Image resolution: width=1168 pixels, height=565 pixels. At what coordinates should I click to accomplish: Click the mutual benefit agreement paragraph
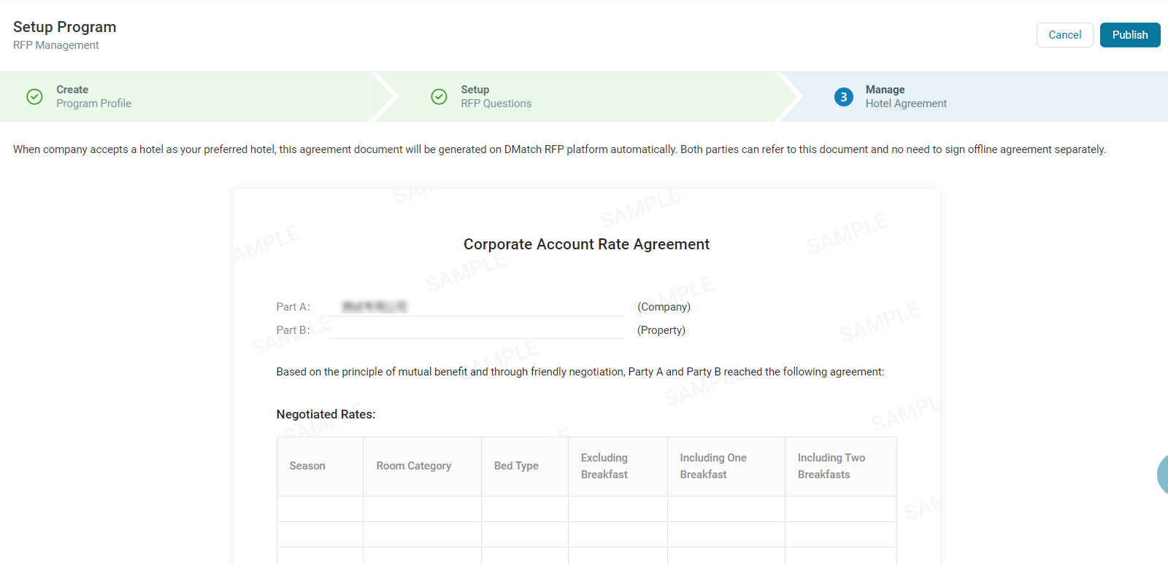580,372
